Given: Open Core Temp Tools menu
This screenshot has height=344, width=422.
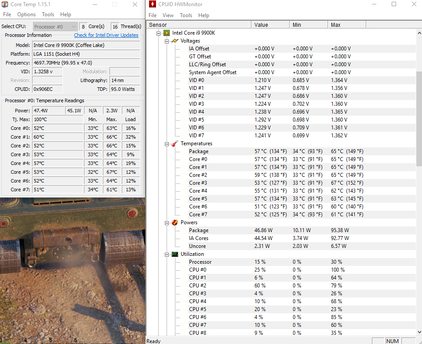Looking at the screenshot, I should 48,14.
